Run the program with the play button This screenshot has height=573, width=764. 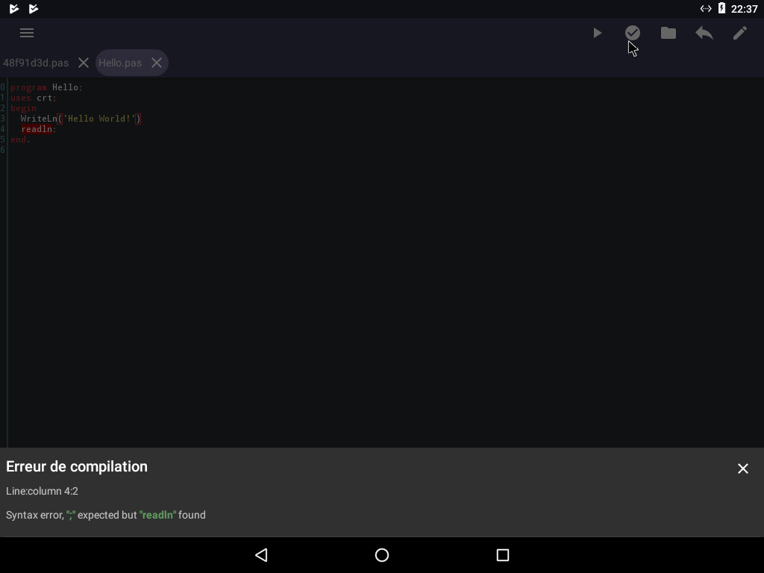(597, 33)
